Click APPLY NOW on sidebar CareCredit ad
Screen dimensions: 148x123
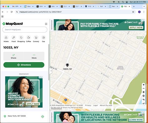tap(33, 104)
